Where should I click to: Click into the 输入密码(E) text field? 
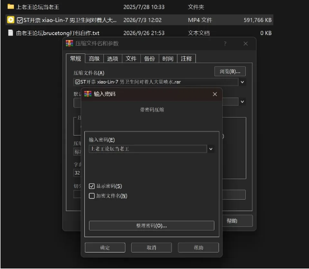(148, 149)
